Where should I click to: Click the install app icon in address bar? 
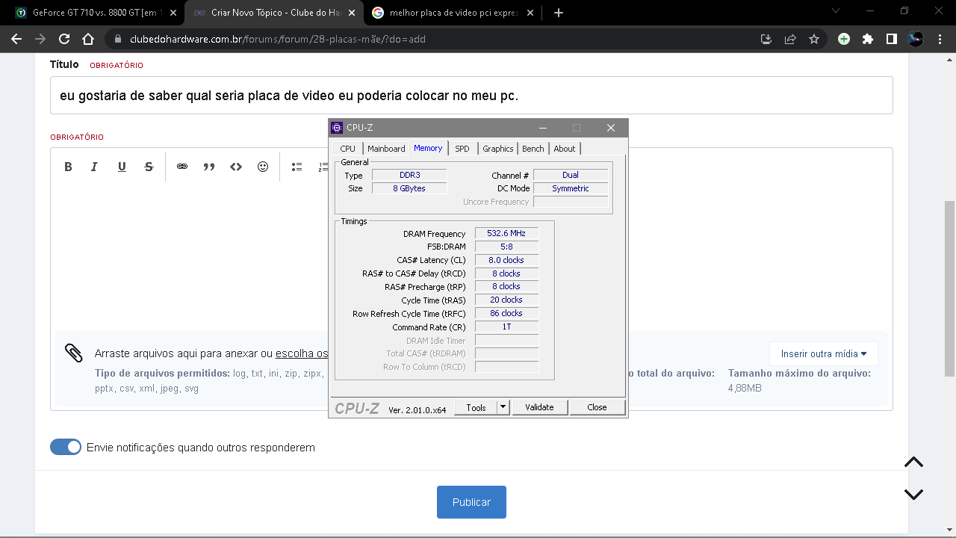[766, 39]
